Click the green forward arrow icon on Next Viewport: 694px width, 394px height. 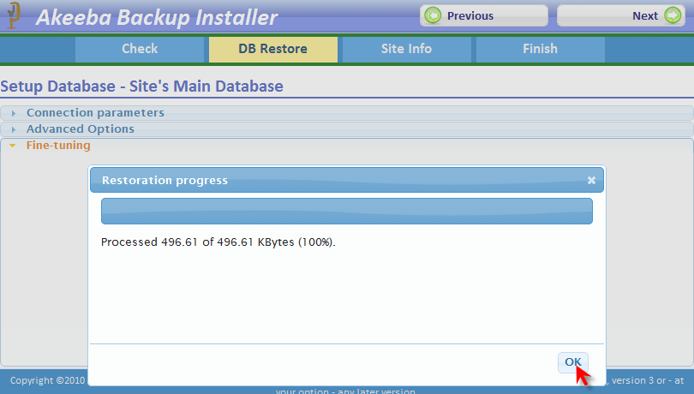point(673,15)
